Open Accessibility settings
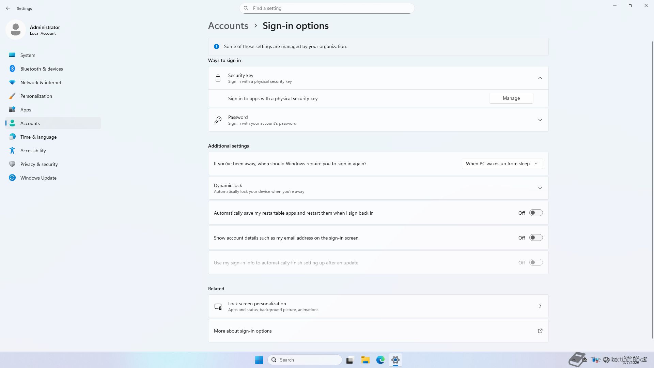The image size is (654, 368). (33, 151)
